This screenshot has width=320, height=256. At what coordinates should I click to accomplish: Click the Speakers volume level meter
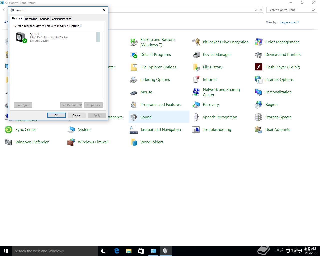tap(98, 37)
